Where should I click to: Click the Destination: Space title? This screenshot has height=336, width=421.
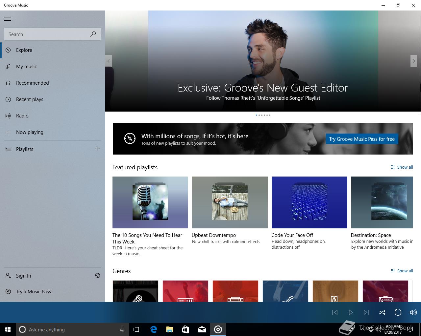(371, 235)
